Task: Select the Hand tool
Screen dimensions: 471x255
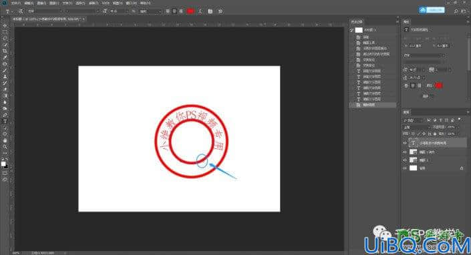Action: [x=5, y=140]
